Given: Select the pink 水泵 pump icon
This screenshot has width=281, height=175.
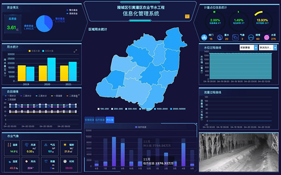Looking at the screenshot, I should coord(266,37).
